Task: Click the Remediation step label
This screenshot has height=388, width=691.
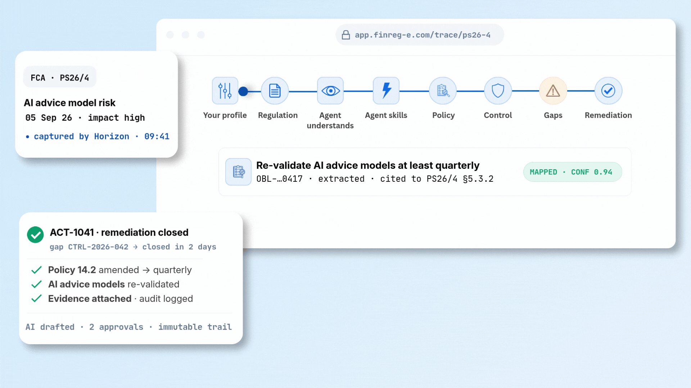Action: point(608,115)
